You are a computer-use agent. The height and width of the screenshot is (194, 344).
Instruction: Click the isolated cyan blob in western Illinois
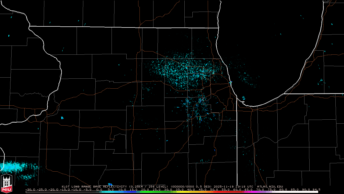point(62,118)
